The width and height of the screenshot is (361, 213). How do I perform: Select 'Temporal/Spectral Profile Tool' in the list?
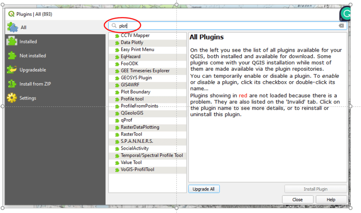click(x=147, y=156)
